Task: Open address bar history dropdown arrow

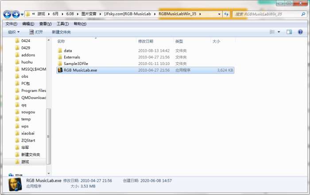Action: 219,14
